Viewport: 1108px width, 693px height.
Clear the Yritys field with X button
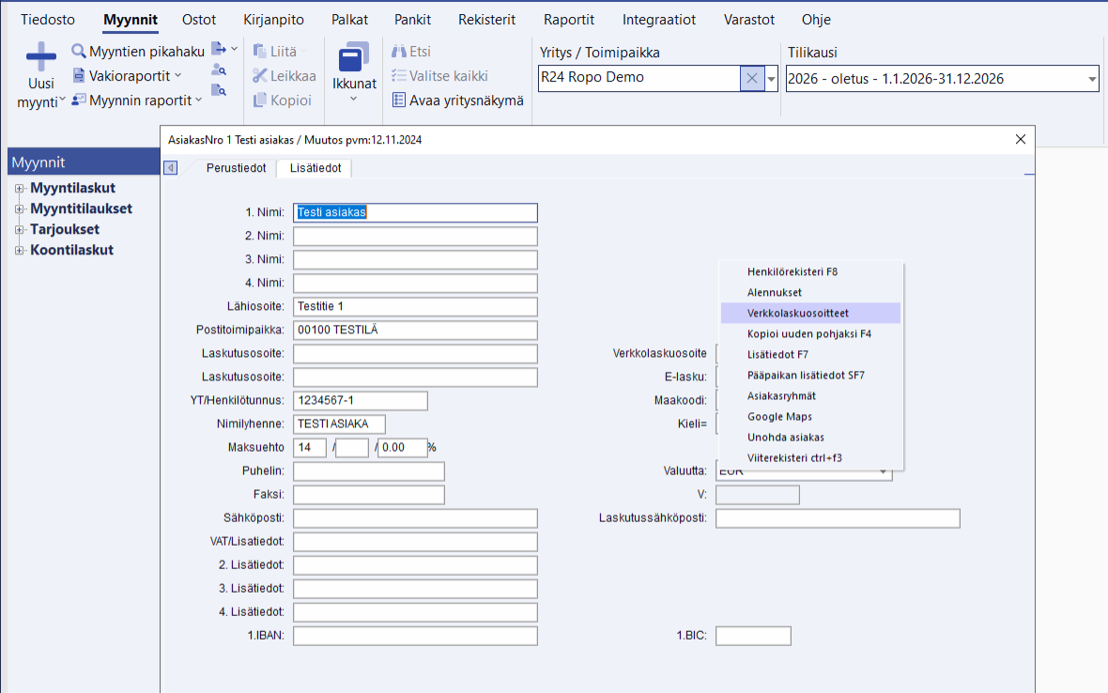[752, 78]
